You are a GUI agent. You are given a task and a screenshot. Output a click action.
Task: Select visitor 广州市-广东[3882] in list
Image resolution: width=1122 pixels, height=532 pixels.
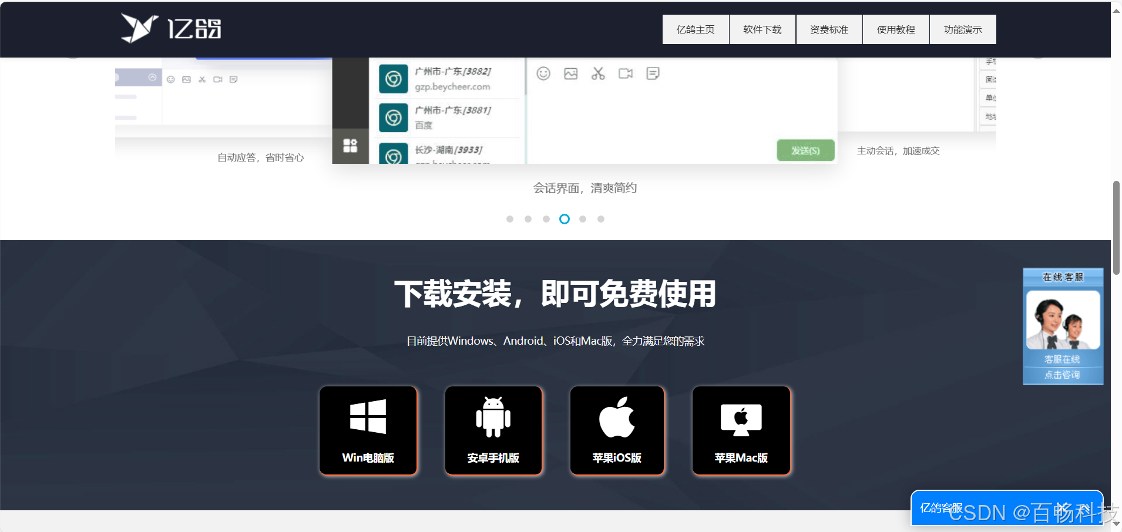(449, 79)
